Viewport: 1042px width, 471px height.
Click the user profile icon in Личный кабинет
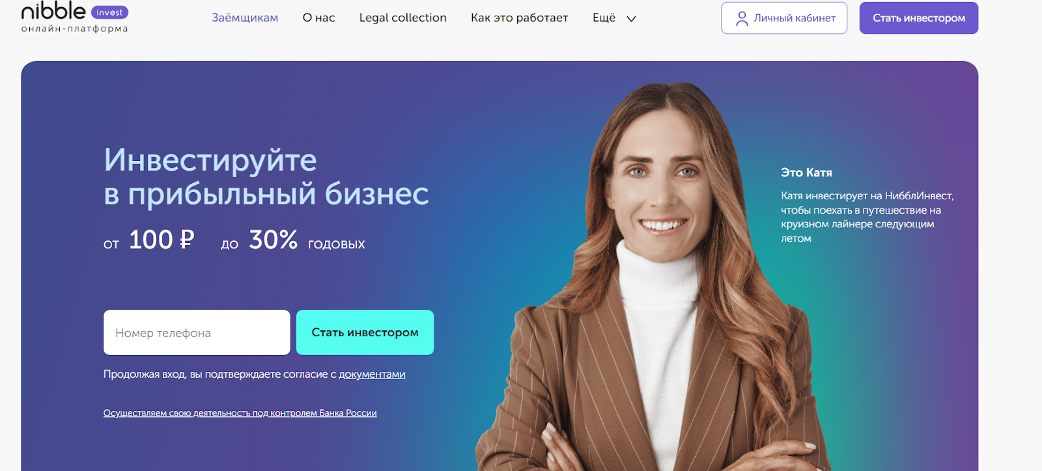742,18
